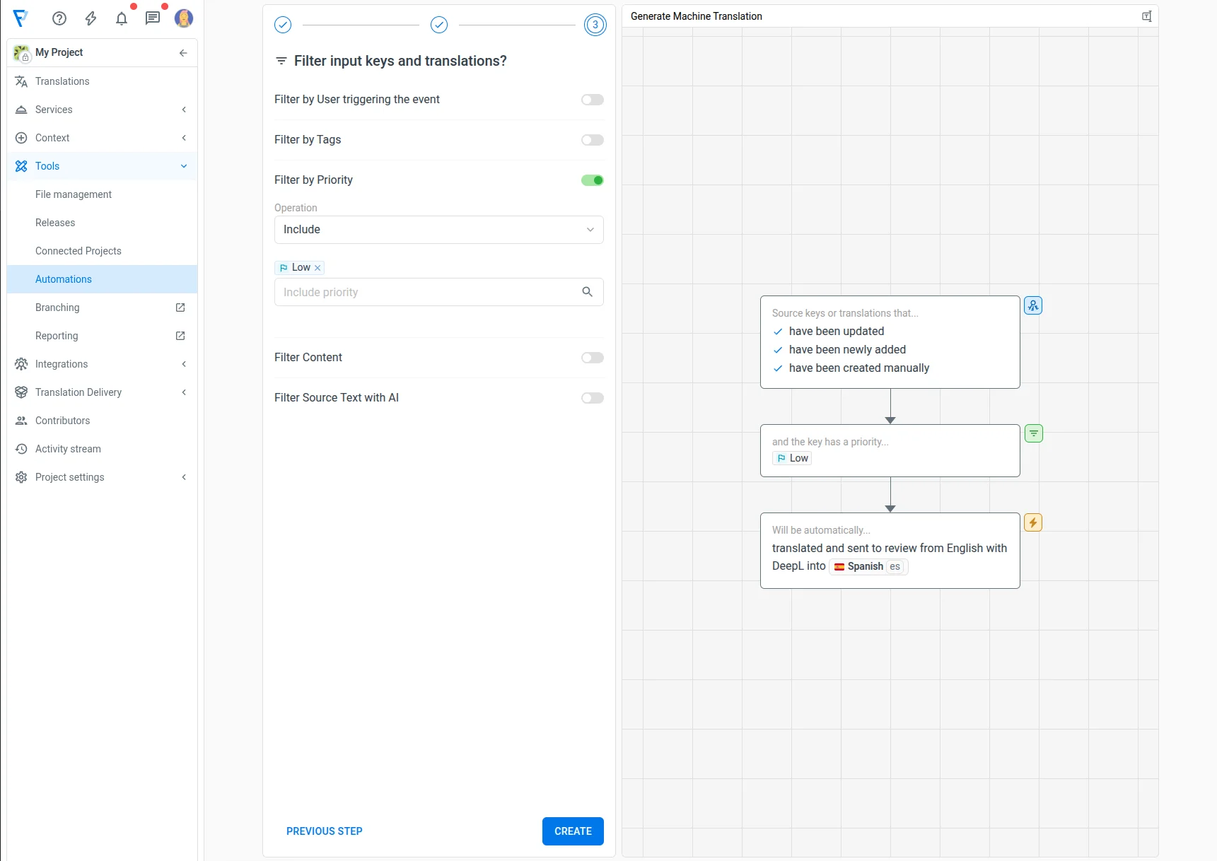
Task: Select the blue source keys trigger node icon
Action: tap(1033, 305)
